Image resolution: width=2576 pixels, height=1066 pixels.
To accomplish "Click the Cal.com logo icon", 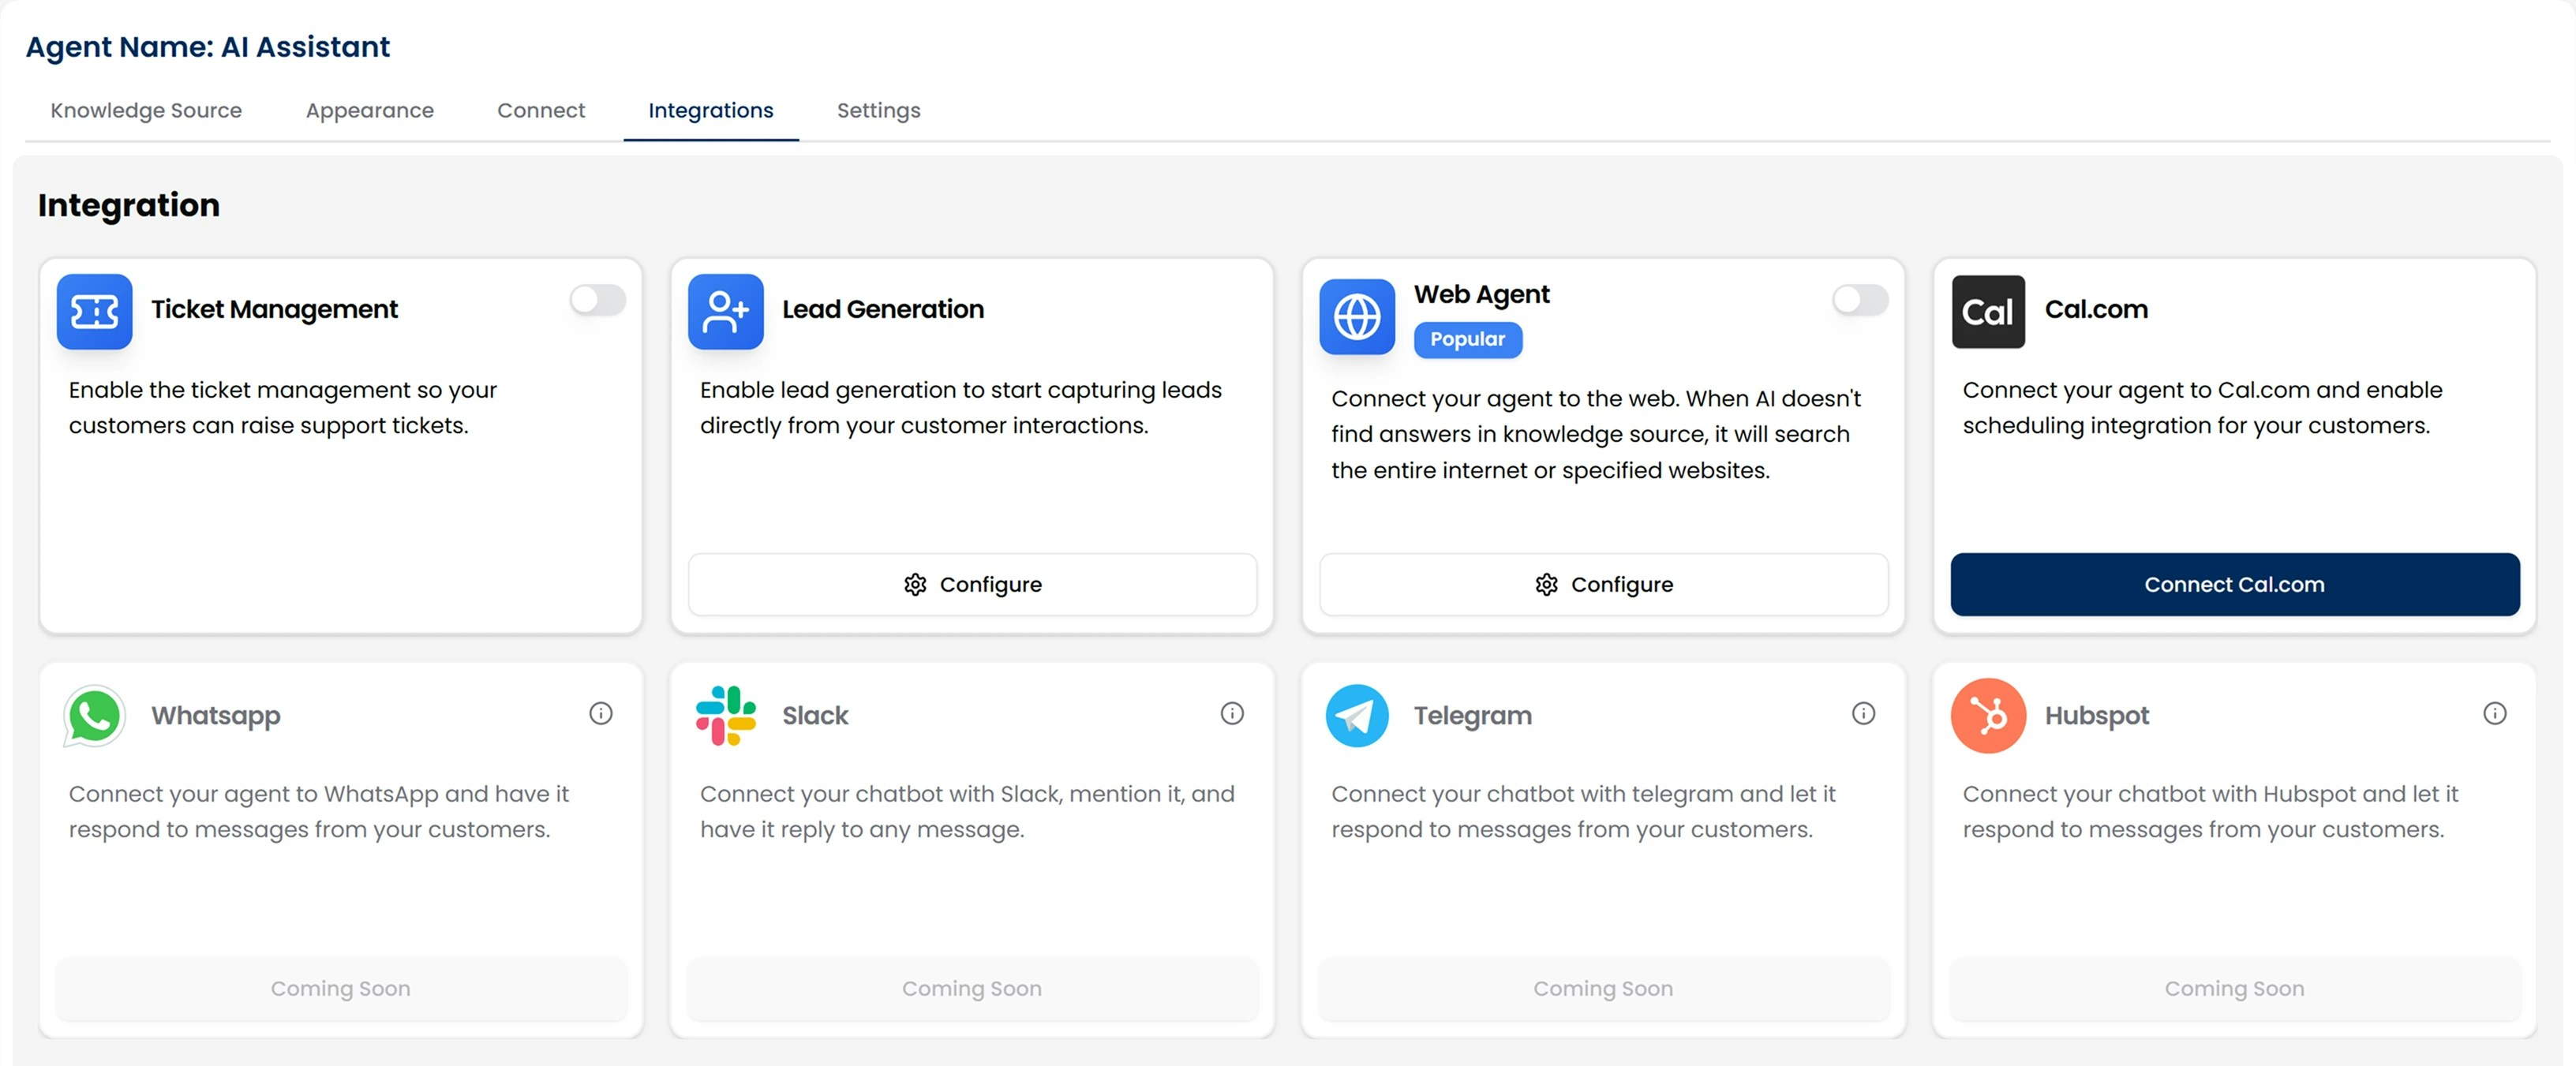I will tap(1988, 311).
